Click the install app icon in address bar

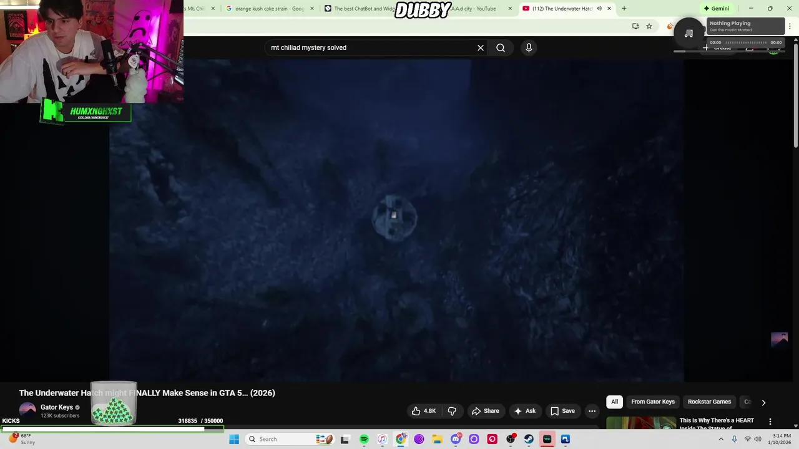click(x=635, y=26)
